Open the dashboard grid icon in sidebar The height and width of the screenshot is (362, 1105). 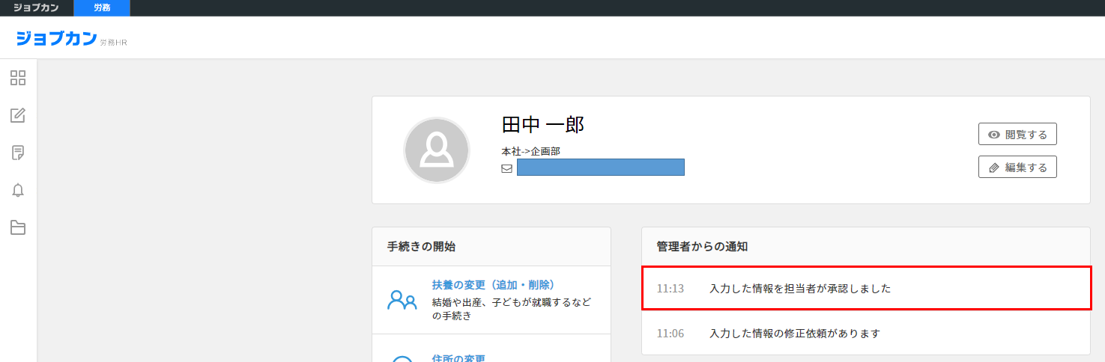click(x=18, y=78)
